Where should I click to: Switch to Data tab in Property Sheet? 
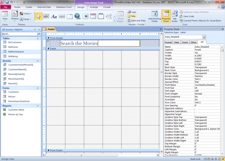pos(177,42)
